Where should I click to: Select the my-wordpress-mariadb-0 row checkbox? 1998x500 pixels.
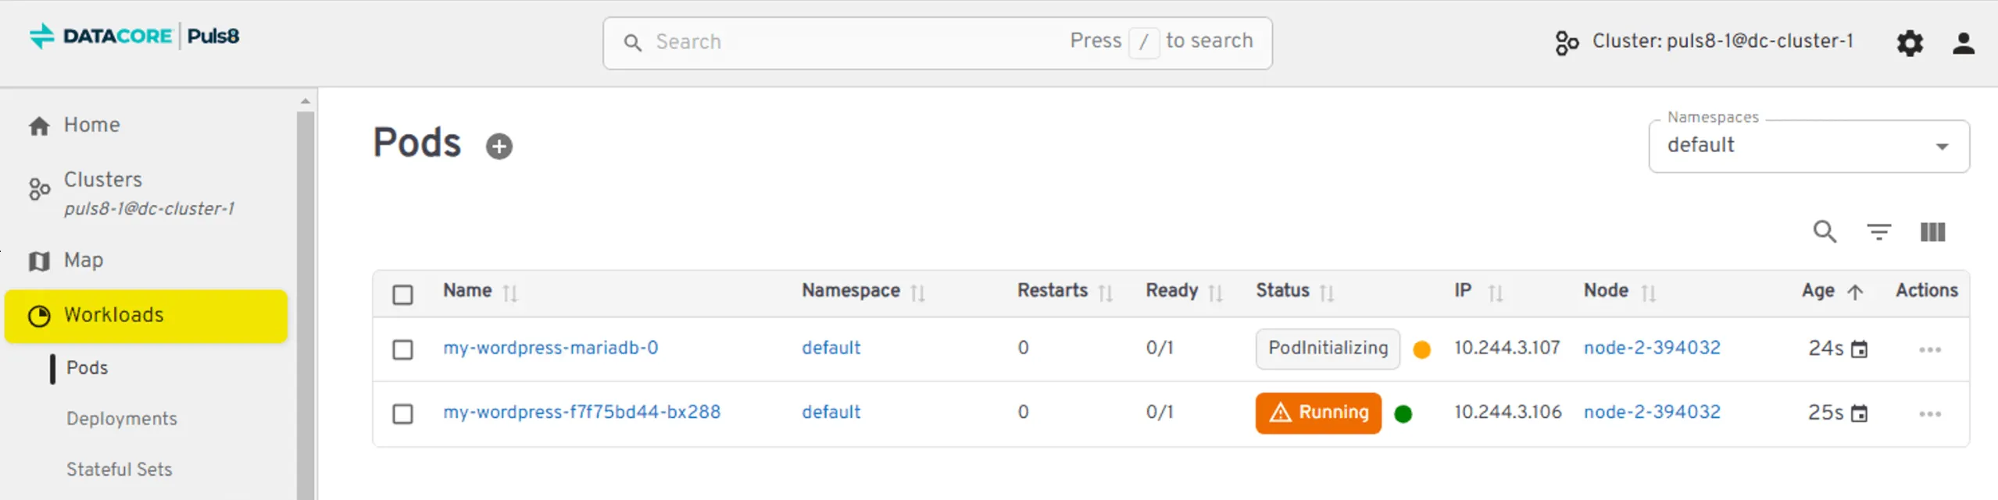tap(402, 349)
